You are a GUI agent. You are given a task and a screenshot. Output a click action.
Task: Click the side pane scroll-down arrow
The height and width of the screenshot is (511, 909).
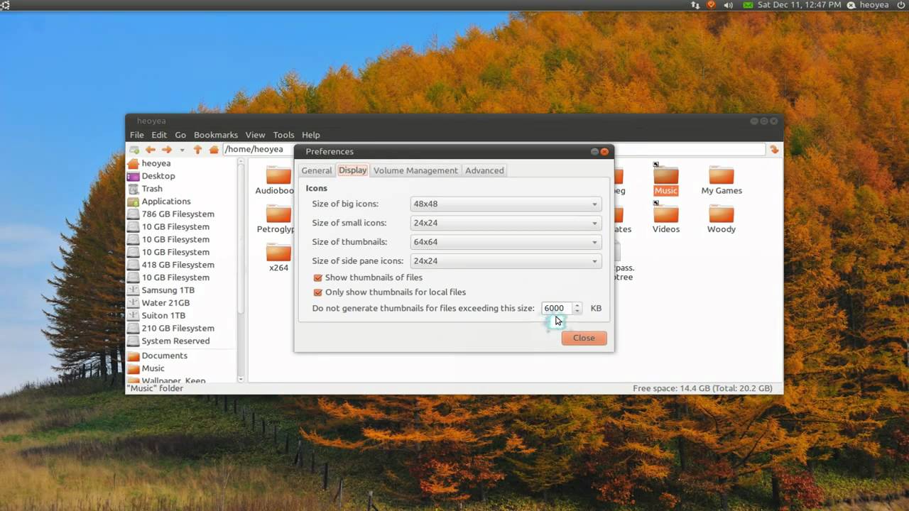tap(240, 380)
